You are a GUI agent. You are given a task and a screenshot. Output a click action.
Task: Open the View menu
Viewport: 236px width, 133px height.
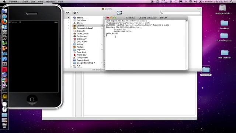pos(41,1)
